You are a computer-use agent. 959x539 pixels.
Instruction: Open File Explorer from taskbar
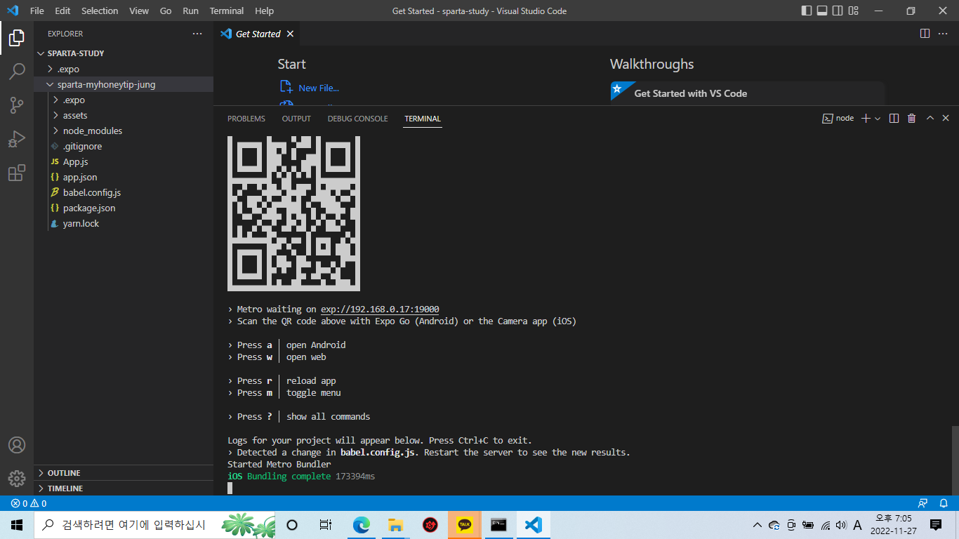(396, 525)
